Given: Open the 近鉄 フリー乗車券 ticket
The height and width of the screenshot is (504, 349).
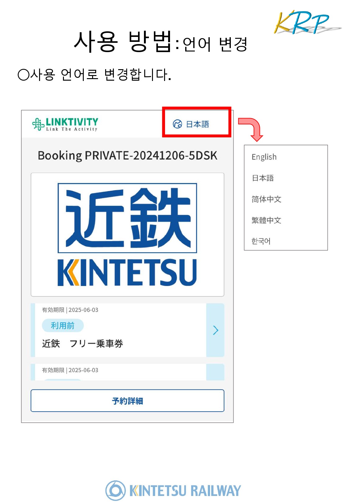Looking at the screenshot, I should [x=83, y=344].
